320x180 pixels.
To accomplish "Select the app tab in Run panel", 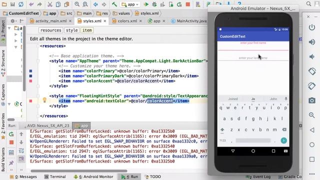I will [x=81, y=125].
